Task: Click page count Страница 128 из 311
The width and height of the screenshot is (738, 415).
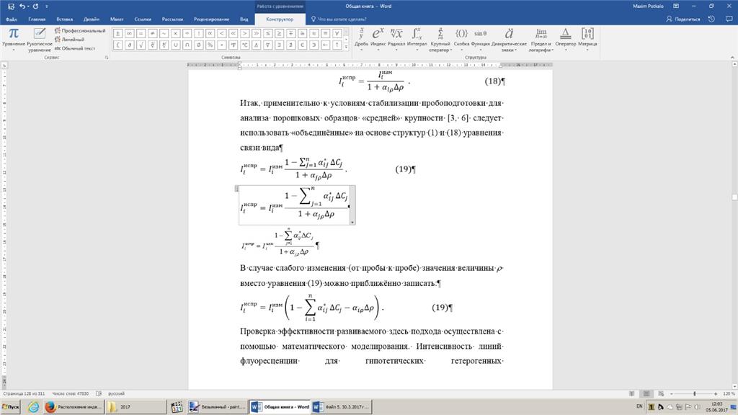Action: [x=24, y=393]
